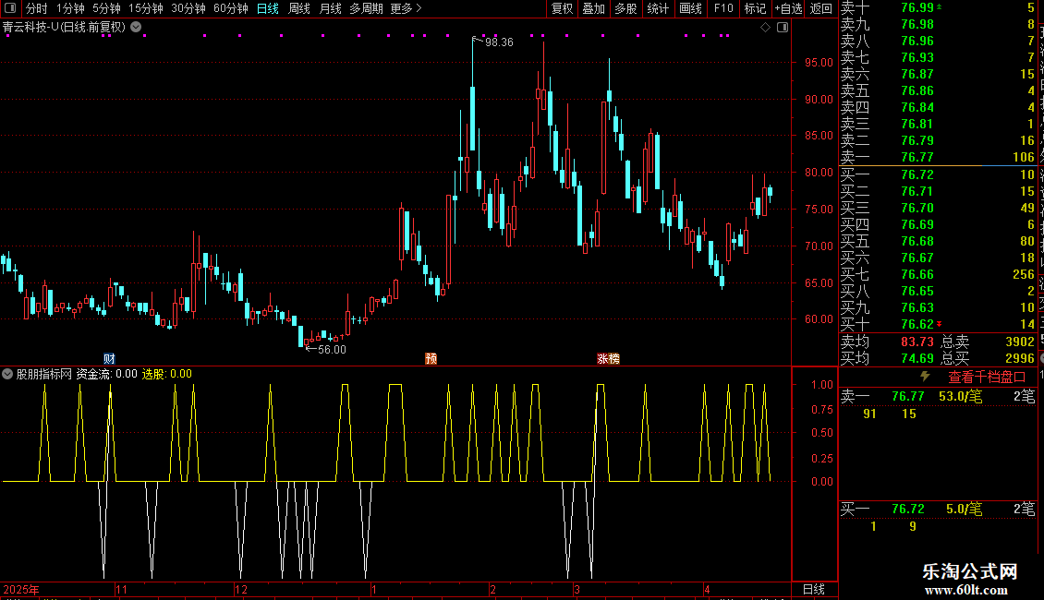Switch to 周线 weekly chart
1044x600 pixels.
tap(299, 8)
